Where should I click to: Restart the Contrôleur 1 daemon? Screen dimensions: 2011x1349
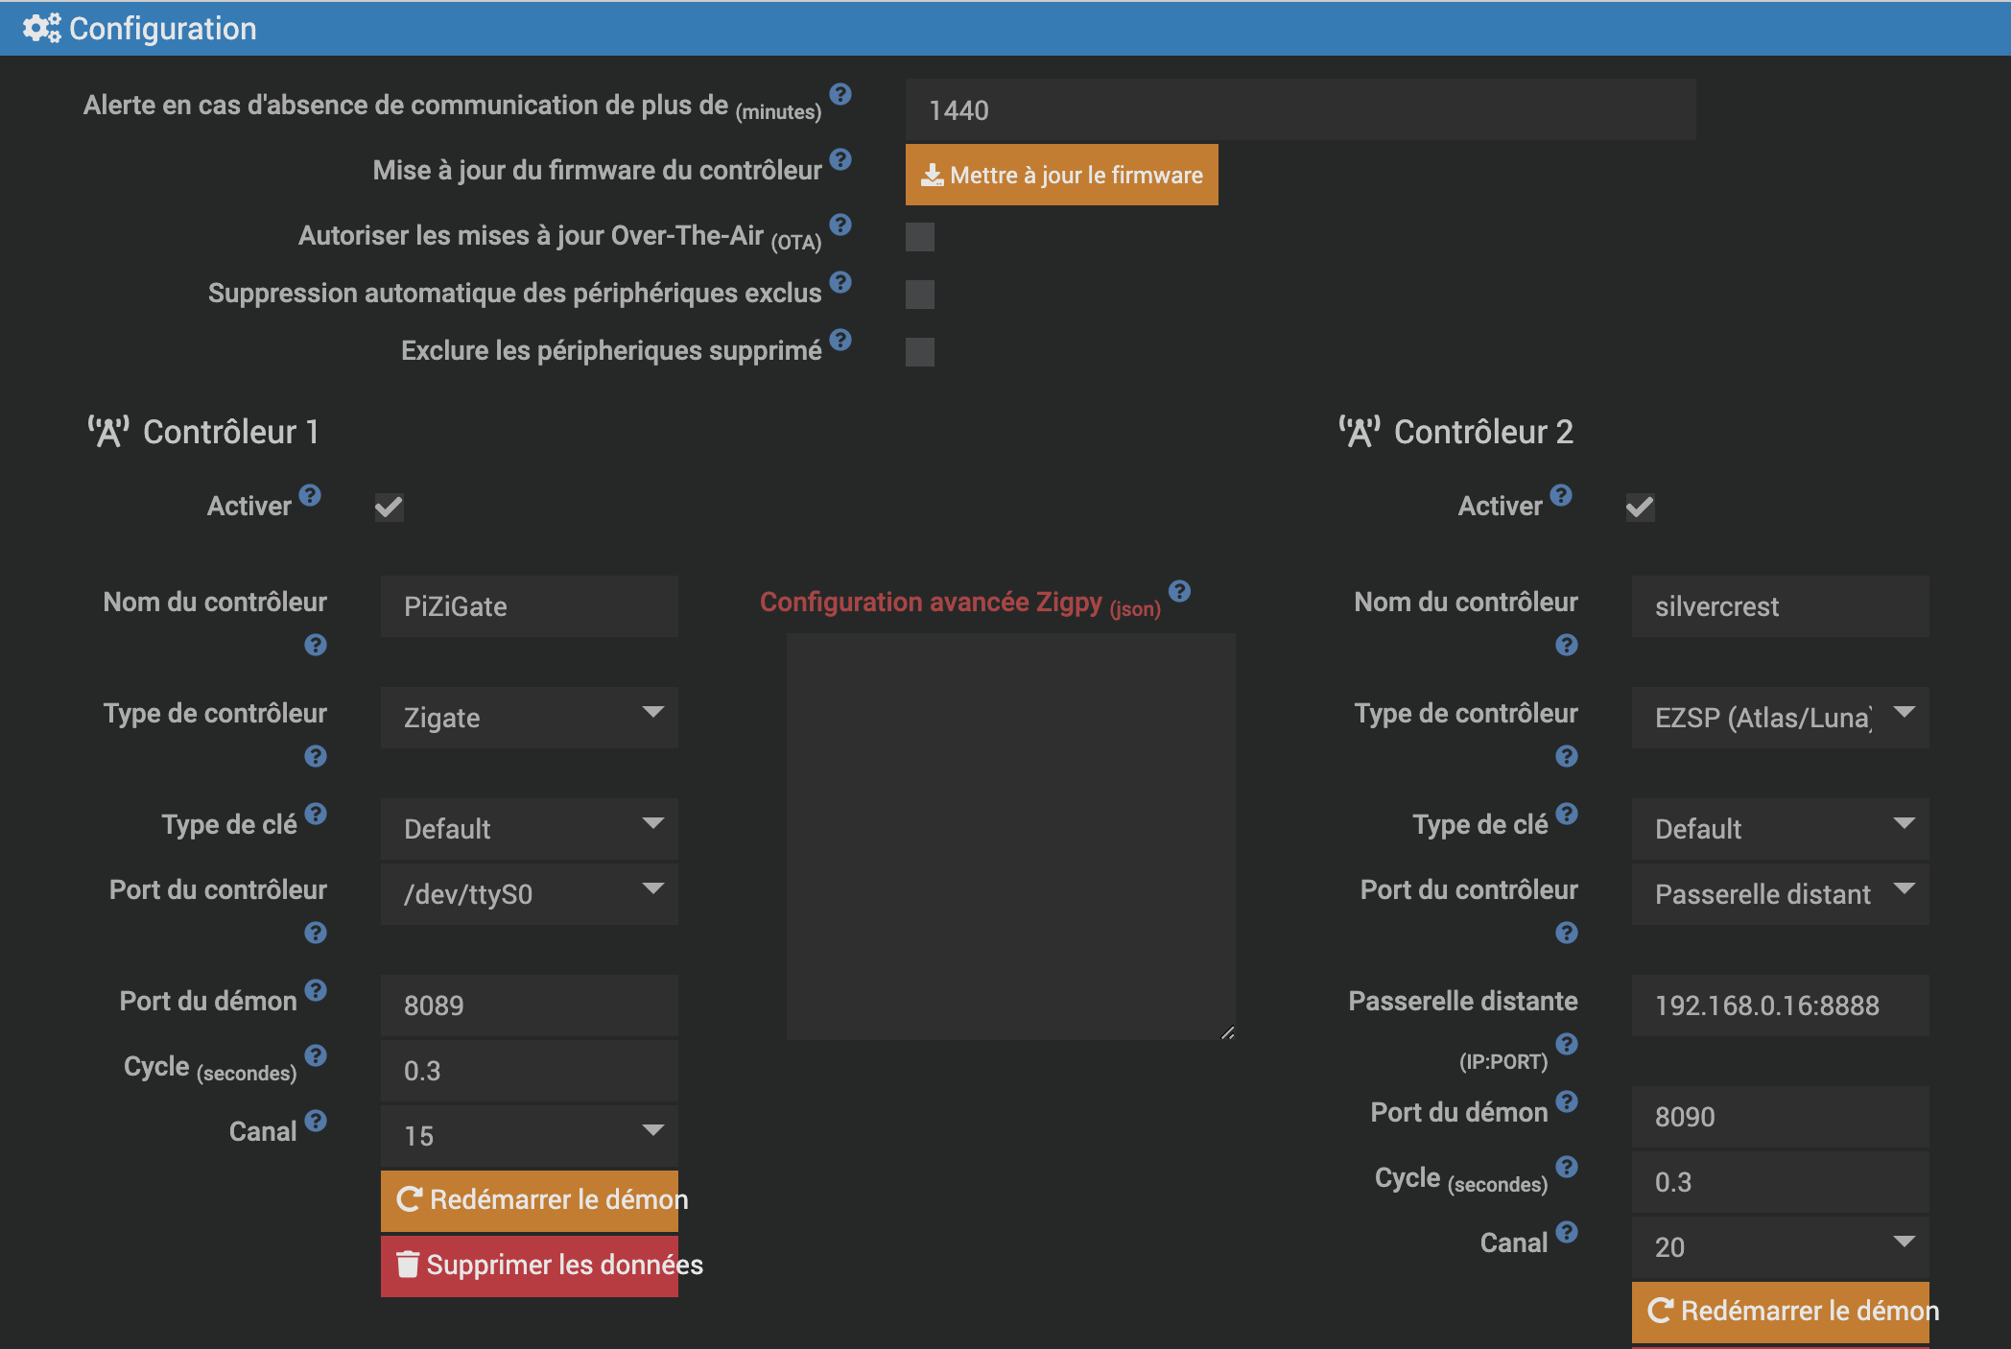[529, 1199]
